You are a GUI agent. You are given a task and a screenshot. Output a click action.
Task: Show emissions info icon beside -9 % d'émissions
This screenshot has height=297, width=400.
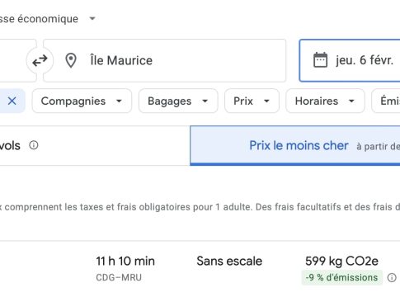click(x=392, y=277)
